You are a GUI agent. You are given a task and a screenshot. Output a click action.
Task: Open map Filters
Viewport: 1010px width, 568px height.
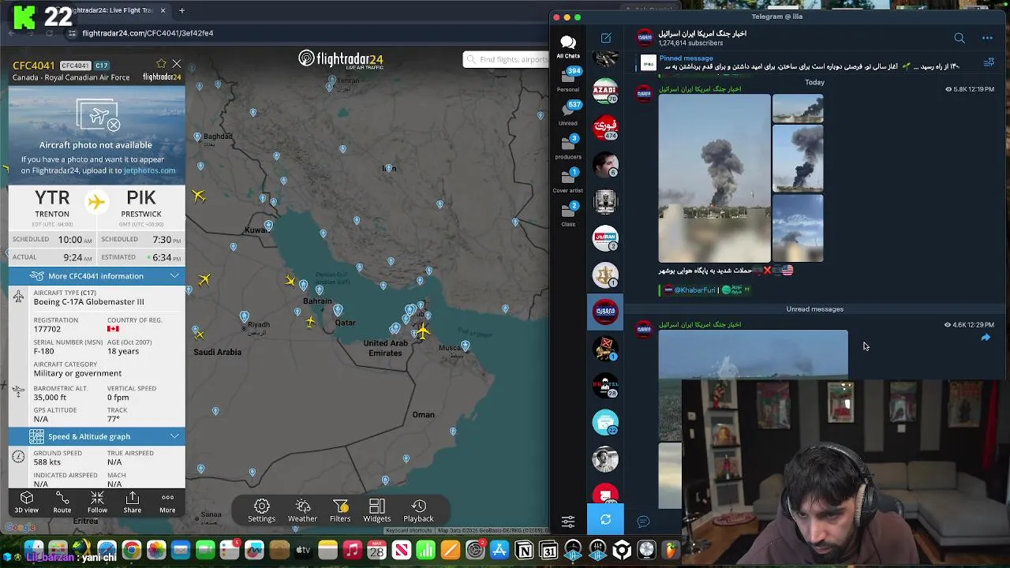coord(340,510)
